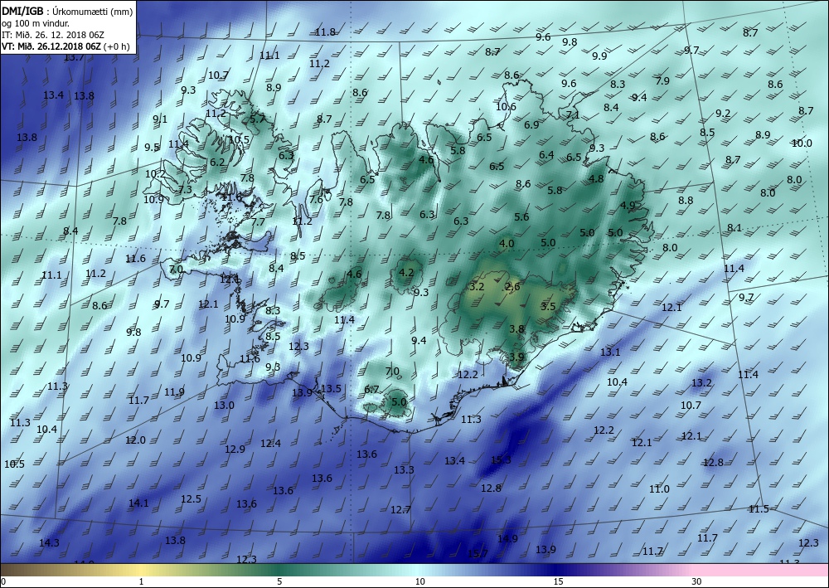Click the value 12.5 on the map
Image resolution: width=829 pixels, height=588 pixels.
tap(191, 499)
